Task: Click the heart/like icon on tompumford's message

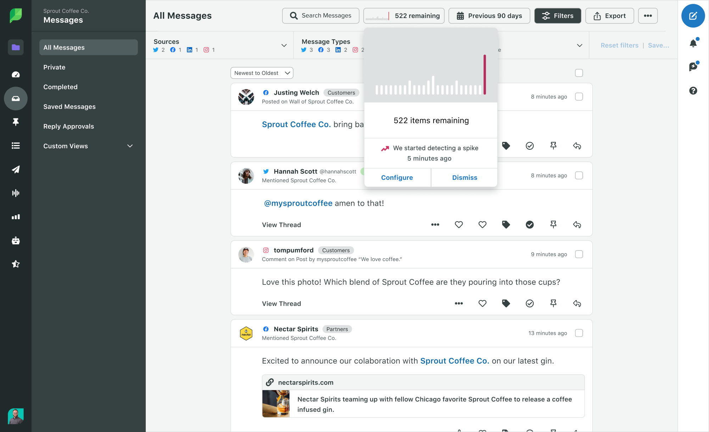Action: [482, 303]
